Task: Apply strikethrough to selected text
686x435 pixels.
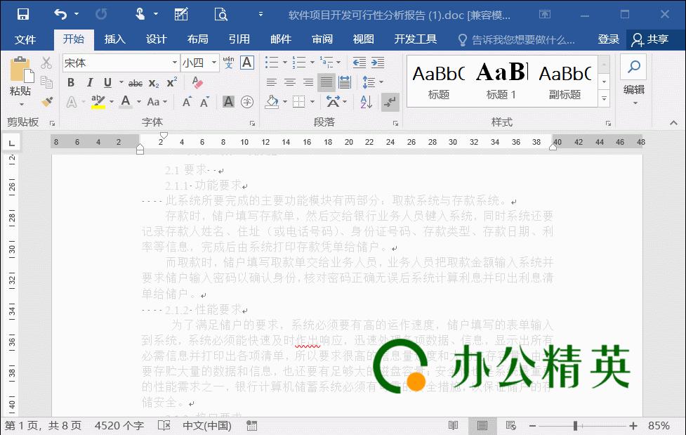Action: point(134,82)
